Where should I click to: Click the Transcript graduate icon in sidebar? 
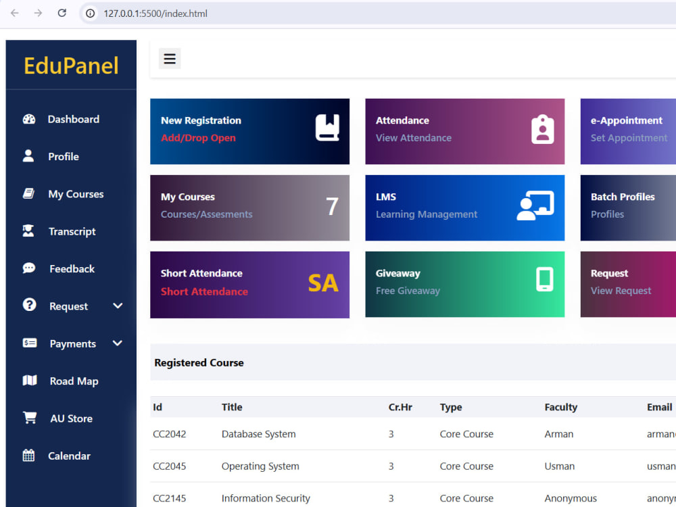[x=28, y=231]
